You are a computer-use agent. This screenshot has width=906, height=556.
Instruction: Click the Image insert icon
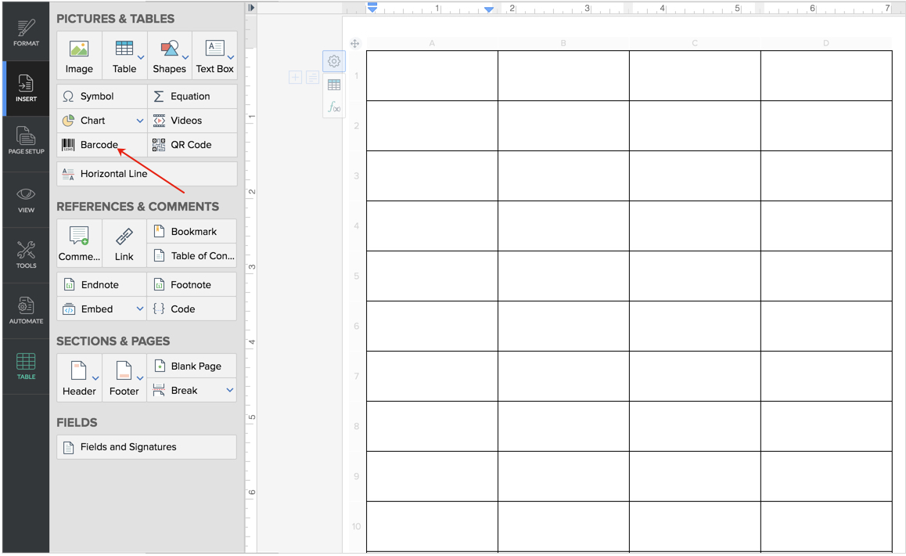coord(79,56)
